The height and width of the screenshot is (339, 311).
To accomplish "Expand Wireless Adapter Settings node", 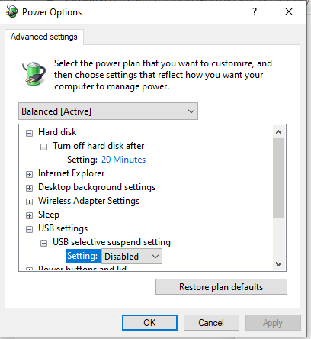I will click(29, 202).
